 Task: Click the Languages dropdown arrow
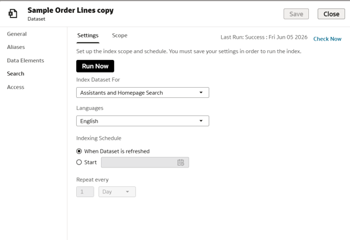[x=201, y=121]
